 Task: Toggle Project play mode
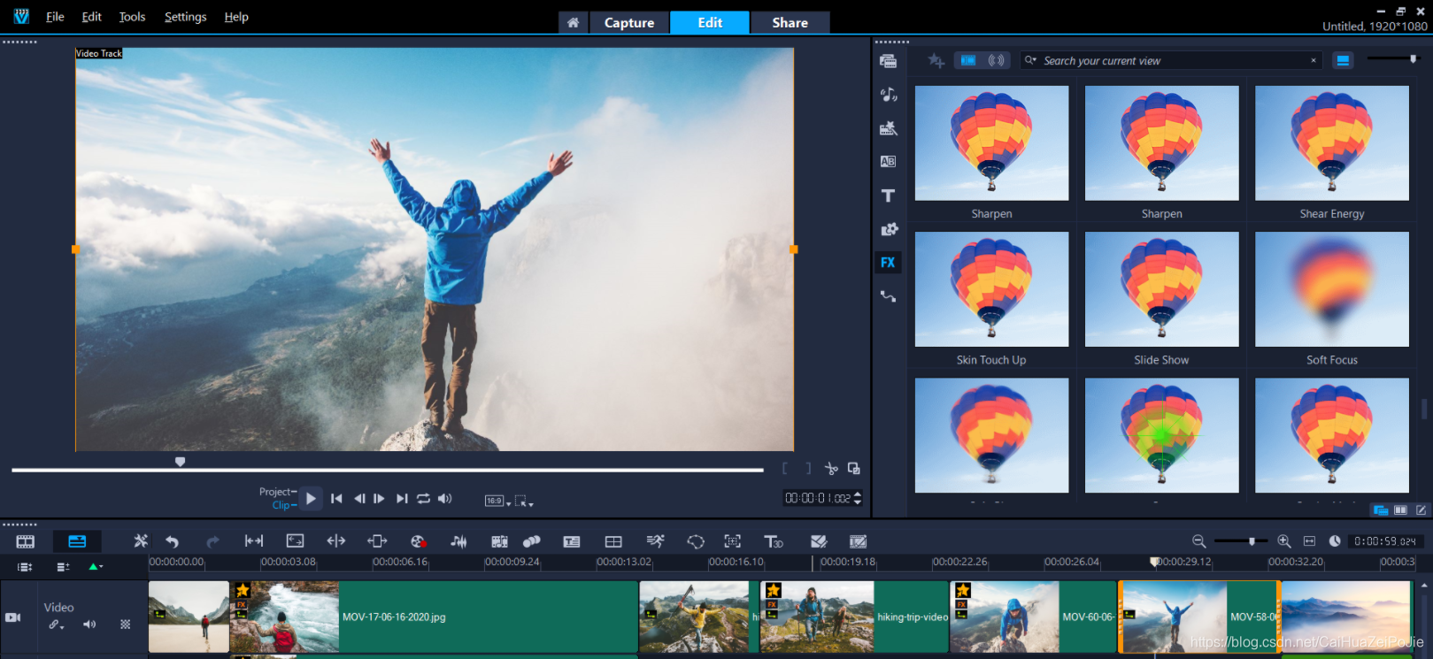[278, 492]
